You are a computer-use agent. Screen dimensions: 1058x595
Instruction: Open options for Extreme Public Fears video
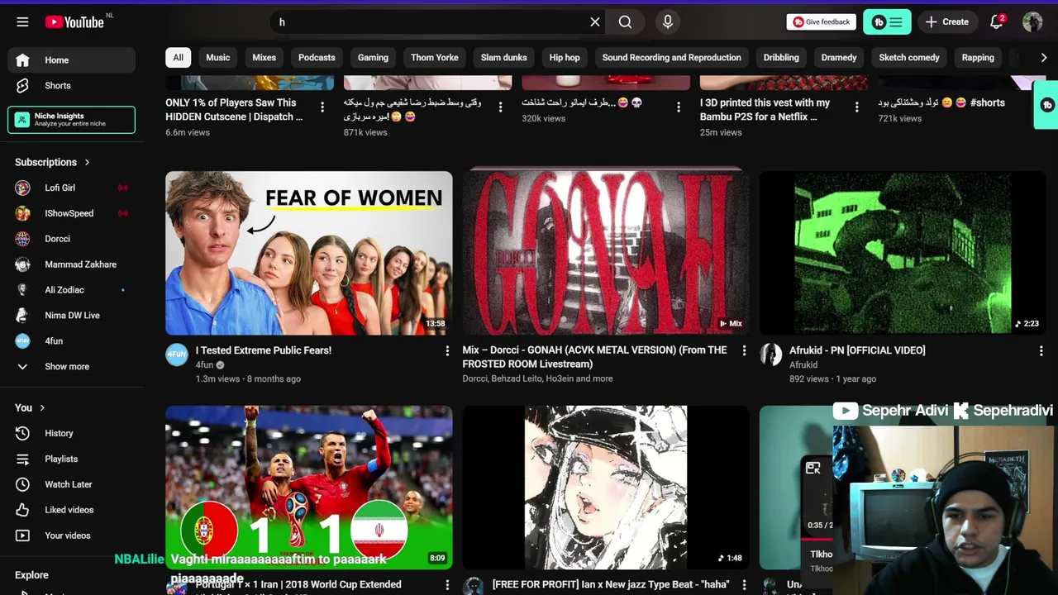[x=447, y=351]
